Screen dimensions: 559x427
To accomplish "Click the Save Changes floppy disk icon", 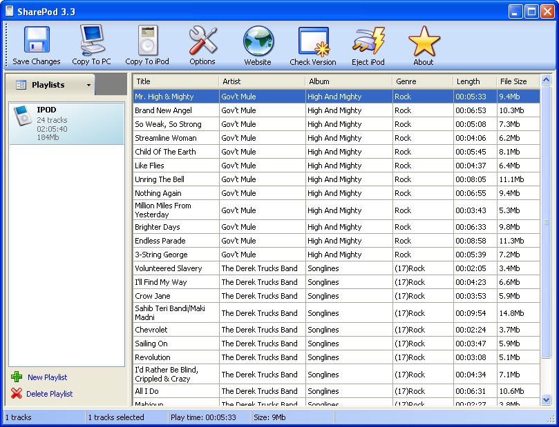I will coord(37,40).
